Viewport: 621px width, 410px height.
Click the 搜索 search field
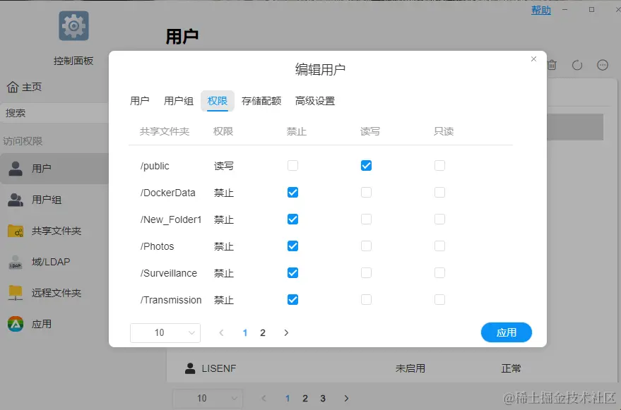(x=54, y=113)
